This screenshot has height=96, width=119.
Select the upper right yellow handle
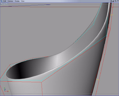point(112,15)
